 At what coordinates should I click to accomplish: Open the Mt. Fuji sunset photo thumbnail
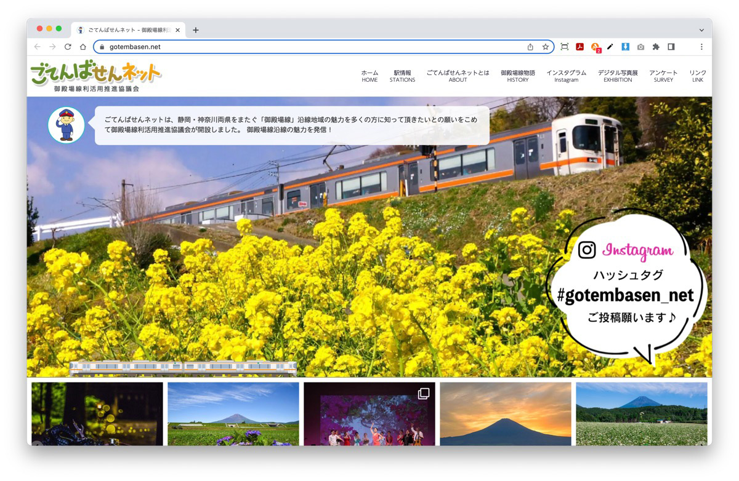click(505, 414)
